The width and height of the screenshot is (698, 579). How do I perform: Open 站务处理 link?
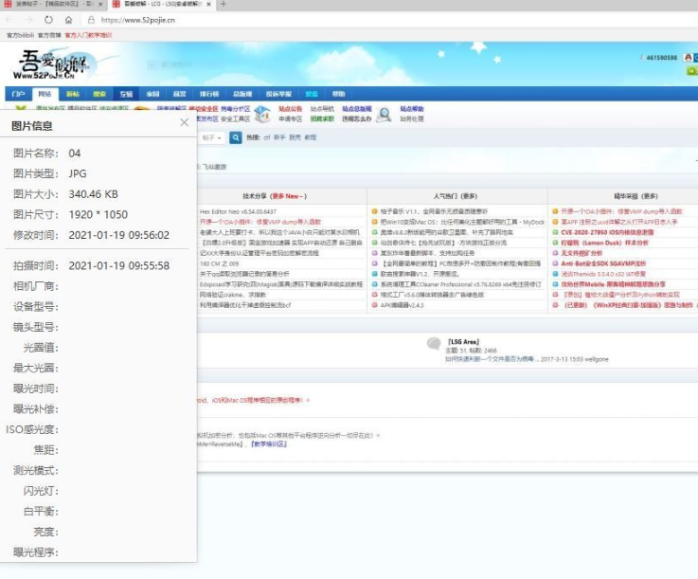[x=412, y=119]
